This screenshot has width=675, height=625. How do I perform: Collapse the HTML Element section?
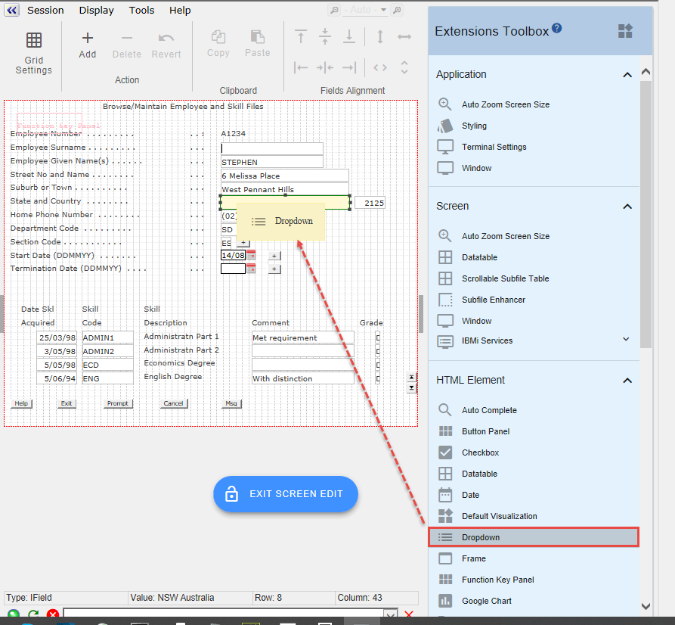[x=627, y=381]
